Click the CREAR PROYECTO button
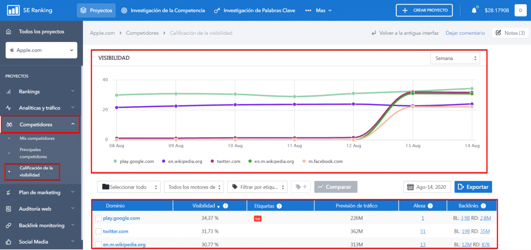The width and height of the screenshot is (531, 250). (424, 10)
